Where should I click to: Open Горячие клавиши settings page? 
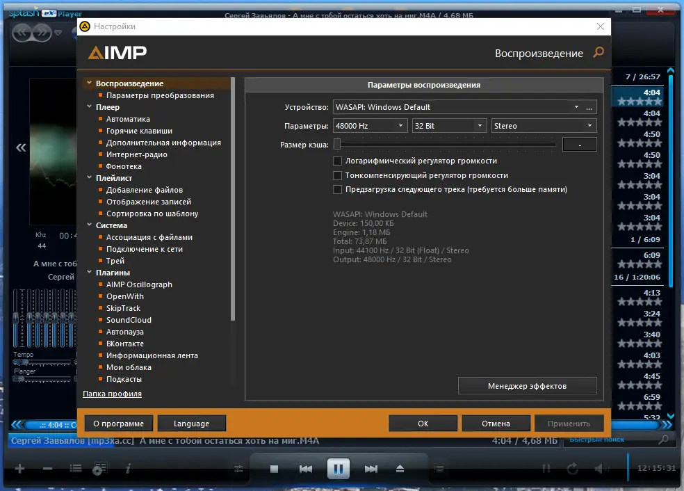pyautogui.click(x=139, y=131)
